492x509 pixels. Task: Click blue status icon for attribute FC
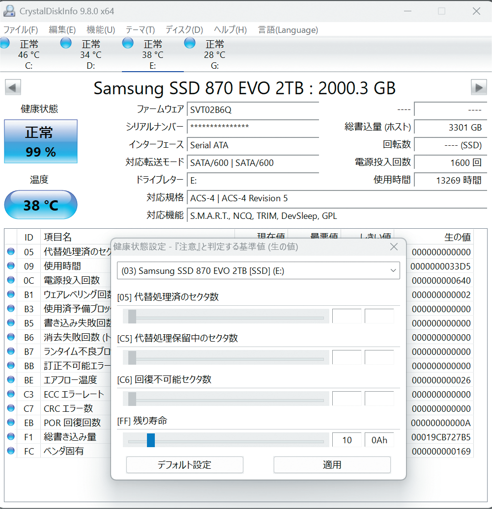(11, 451)
